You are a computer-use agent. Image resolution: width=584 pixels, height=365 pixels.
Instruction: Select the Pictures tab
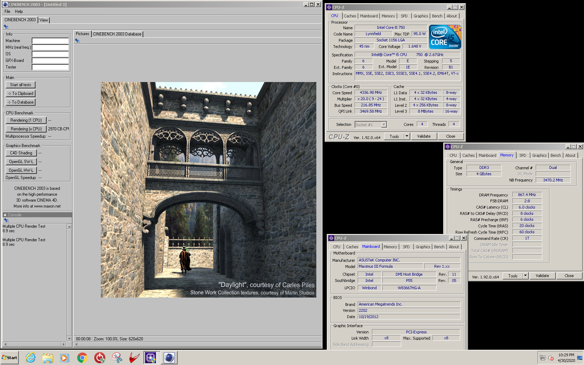coord(82,34)
